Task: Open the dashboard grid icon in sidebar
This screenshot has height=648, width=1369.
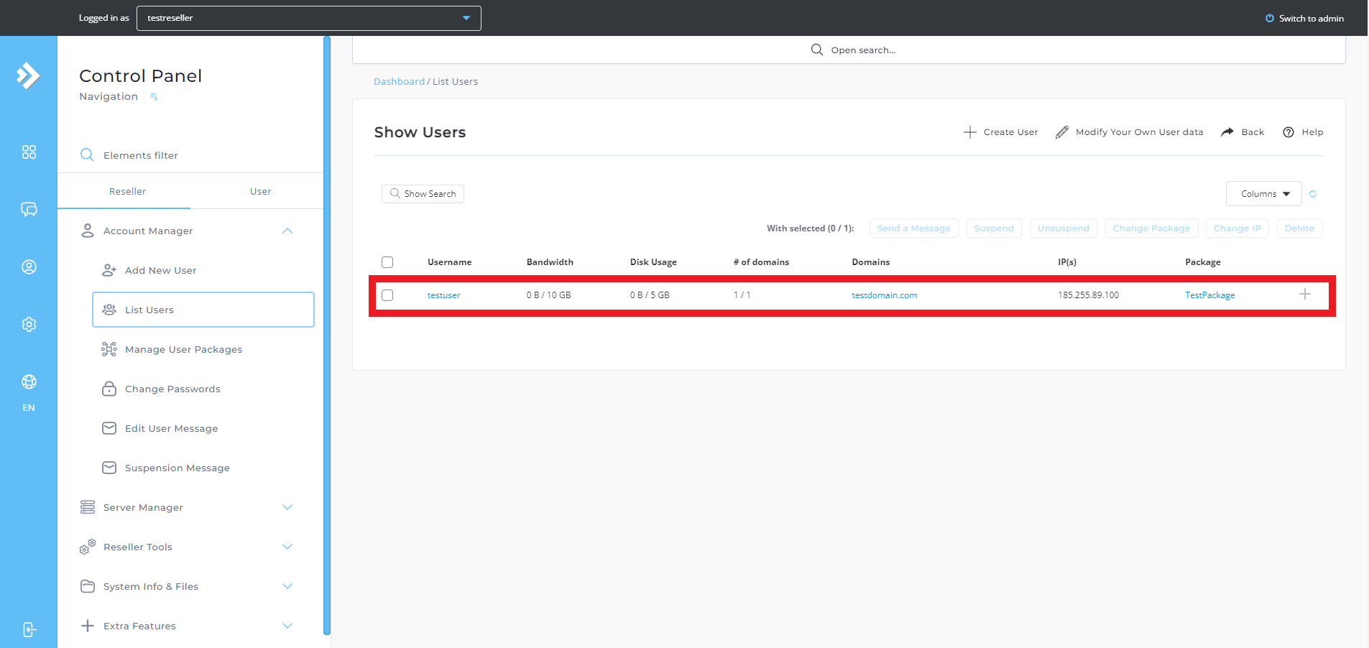Action: [29, 152]
